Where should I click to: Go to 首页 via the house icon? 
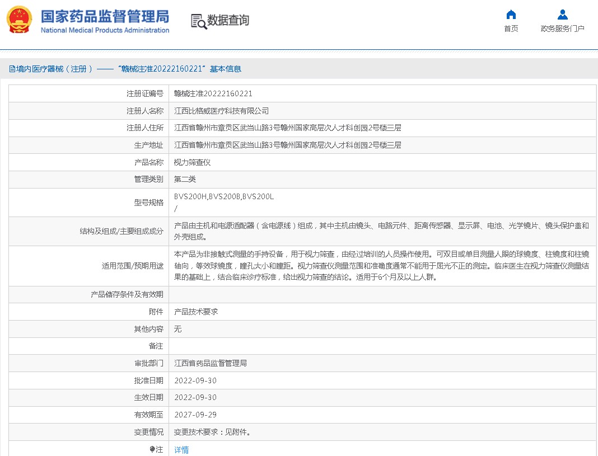[511, 15]
